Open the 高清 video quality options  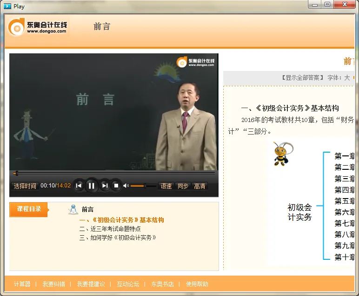pos(199,186)
